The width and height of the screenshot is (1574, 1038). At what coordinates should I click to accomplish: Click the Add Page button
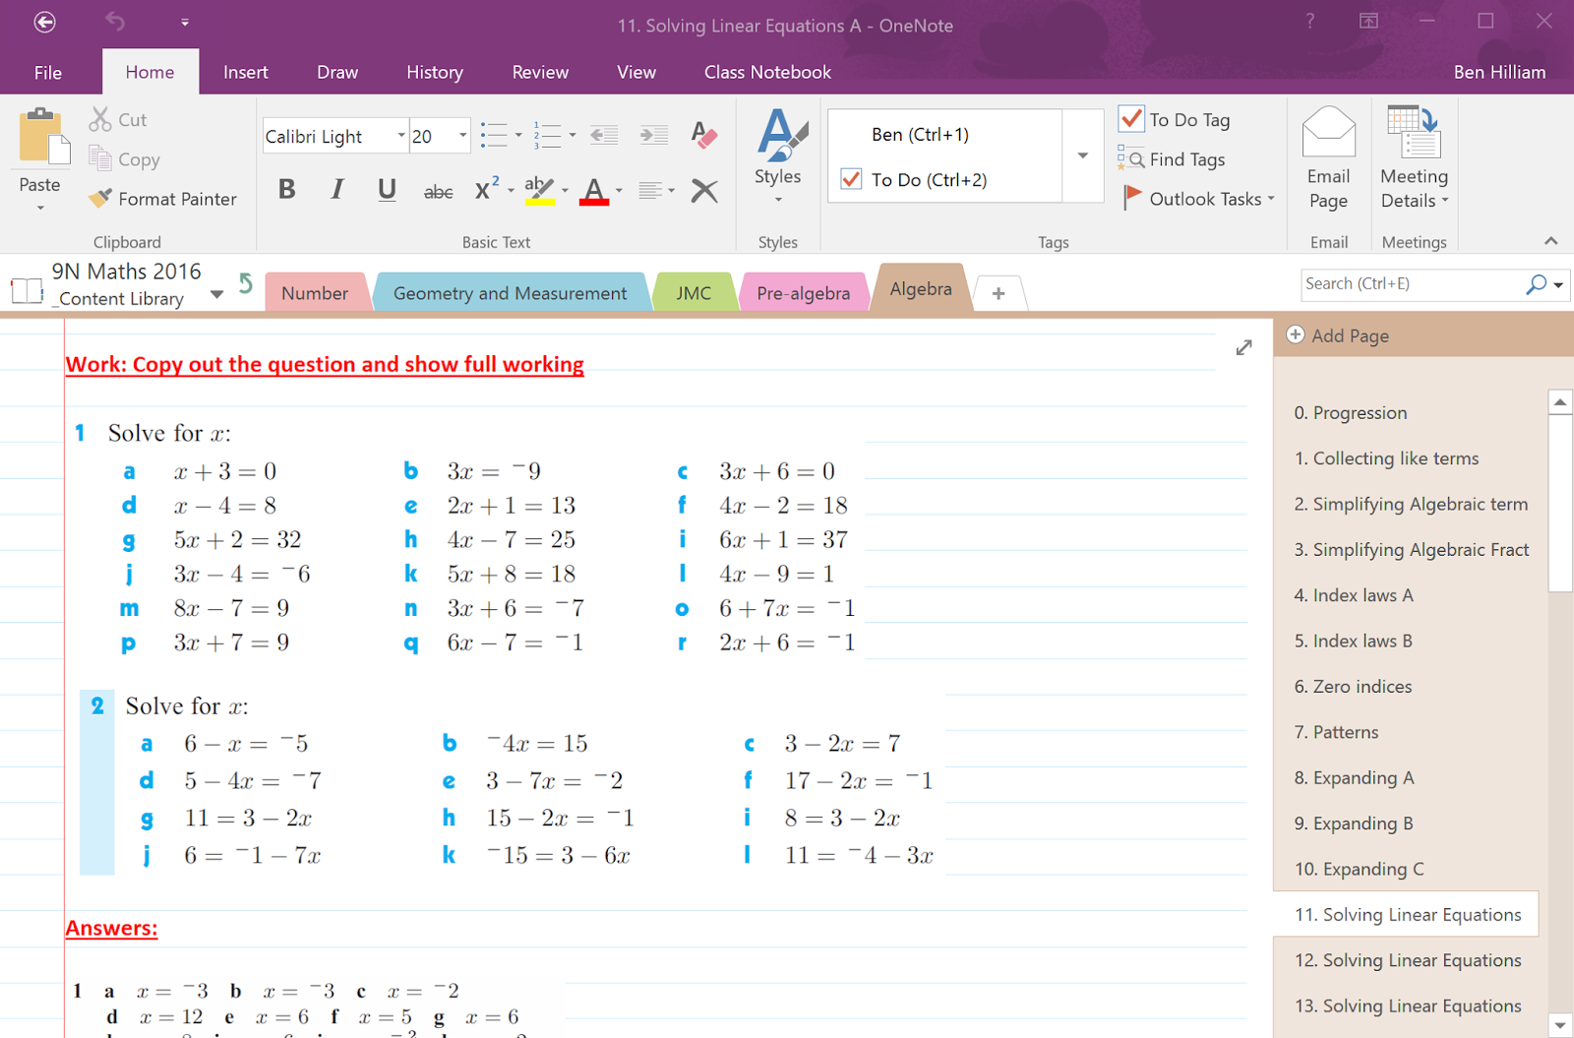(x=1338, y=336)
